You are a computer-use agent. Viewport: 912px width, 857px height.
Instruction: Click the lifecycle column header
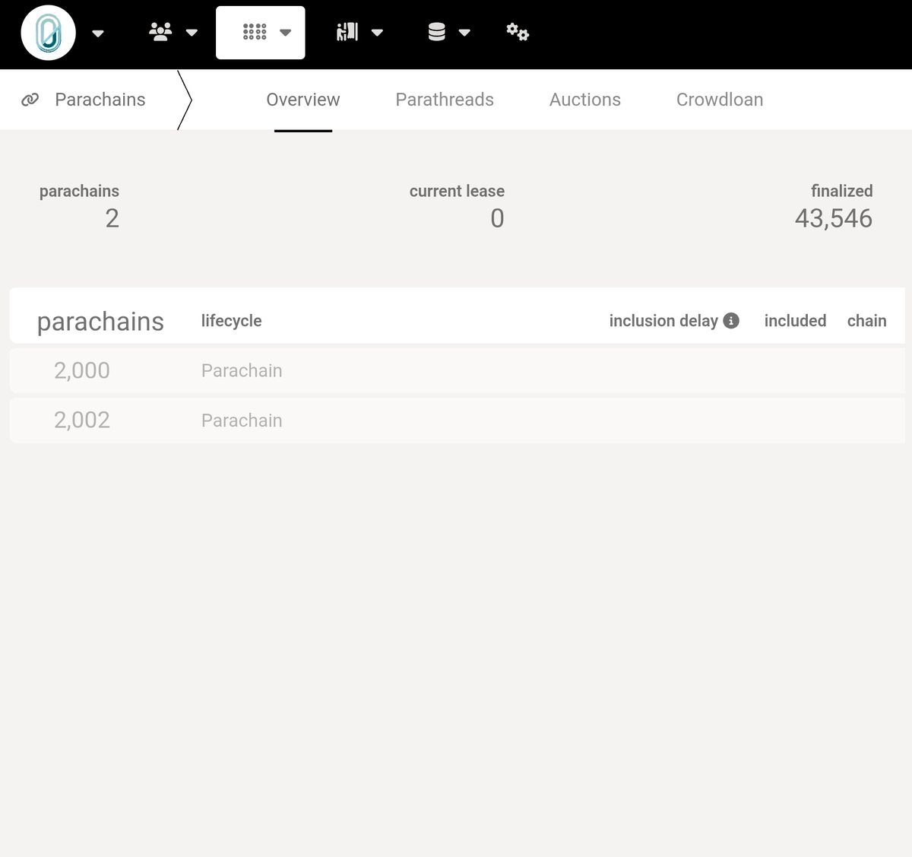[x=232, y=321]
